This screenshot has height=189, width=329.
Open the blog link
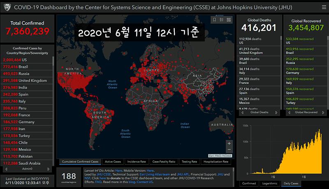click(132, 182)
